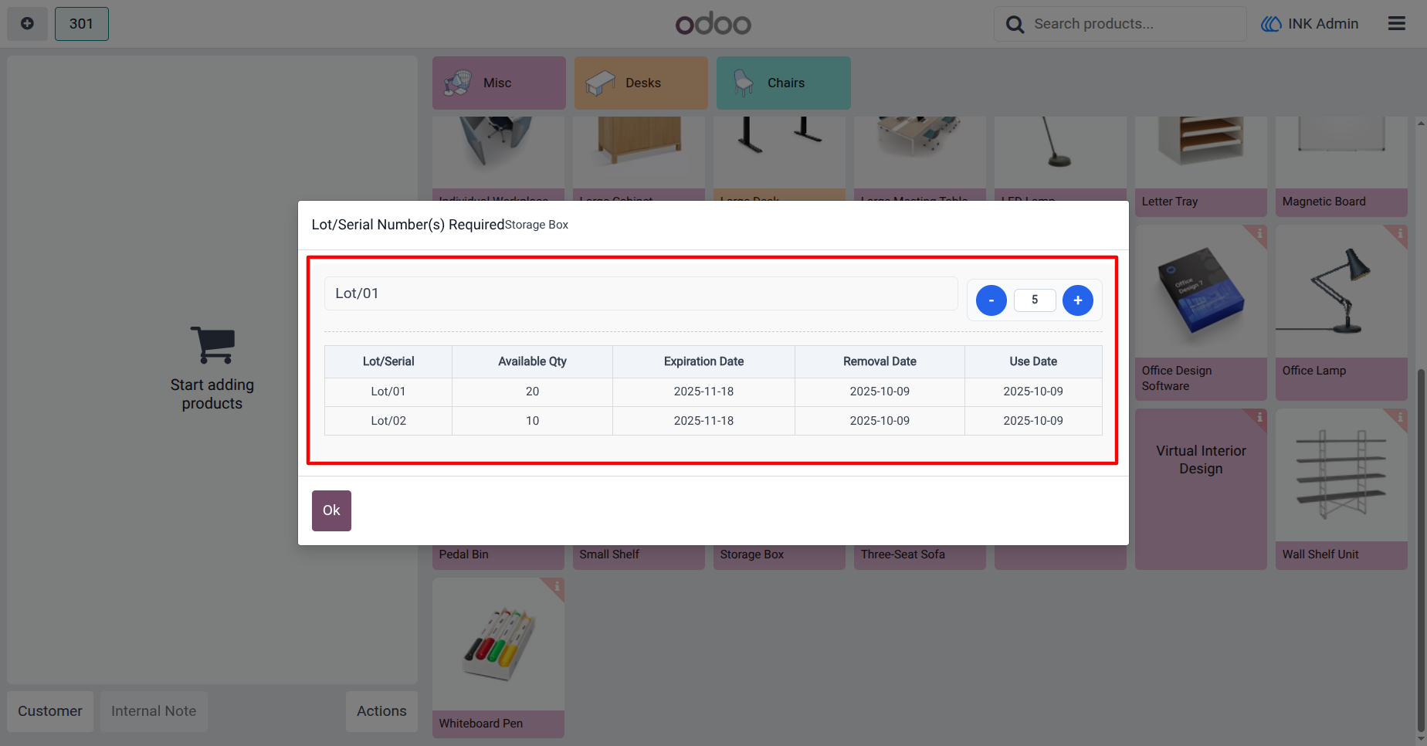Viewport: 1427px width, 746px height.
Task: Click the Three-Seat Sofa product label
Action: (903, 554)
